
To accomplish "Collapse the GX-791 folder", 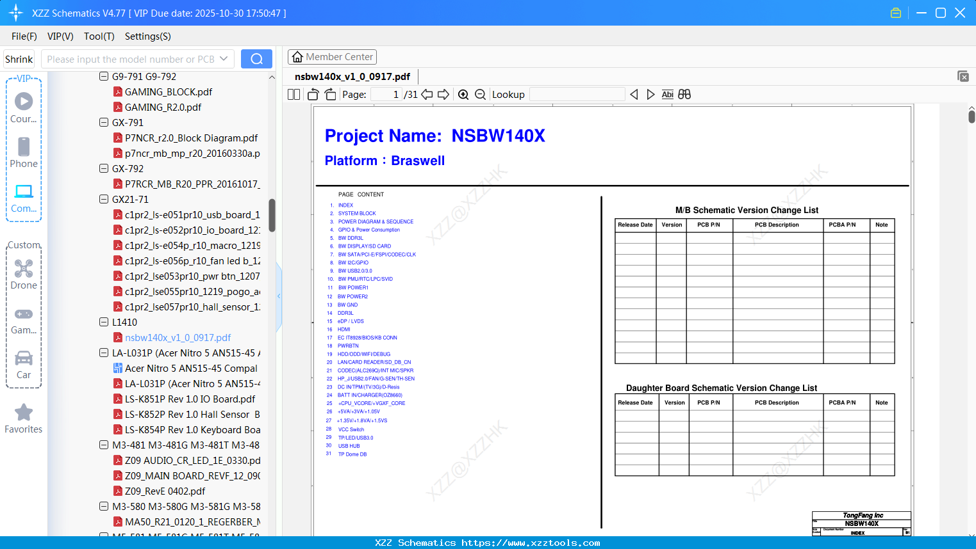I will tap(104, 122).
